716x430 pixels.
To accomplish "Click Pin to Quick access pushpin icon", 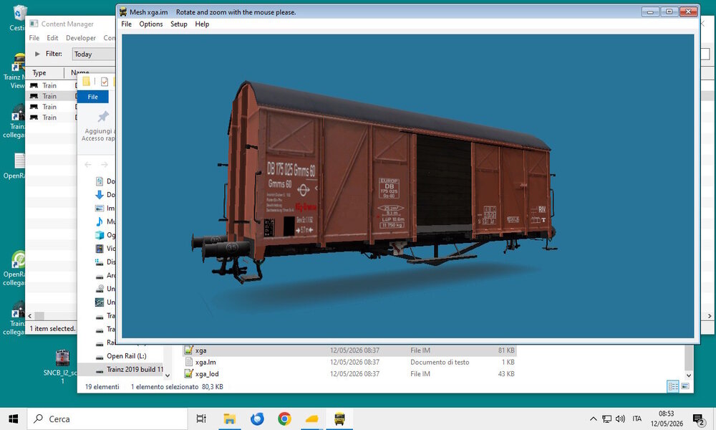I will [x=103, y=117].
